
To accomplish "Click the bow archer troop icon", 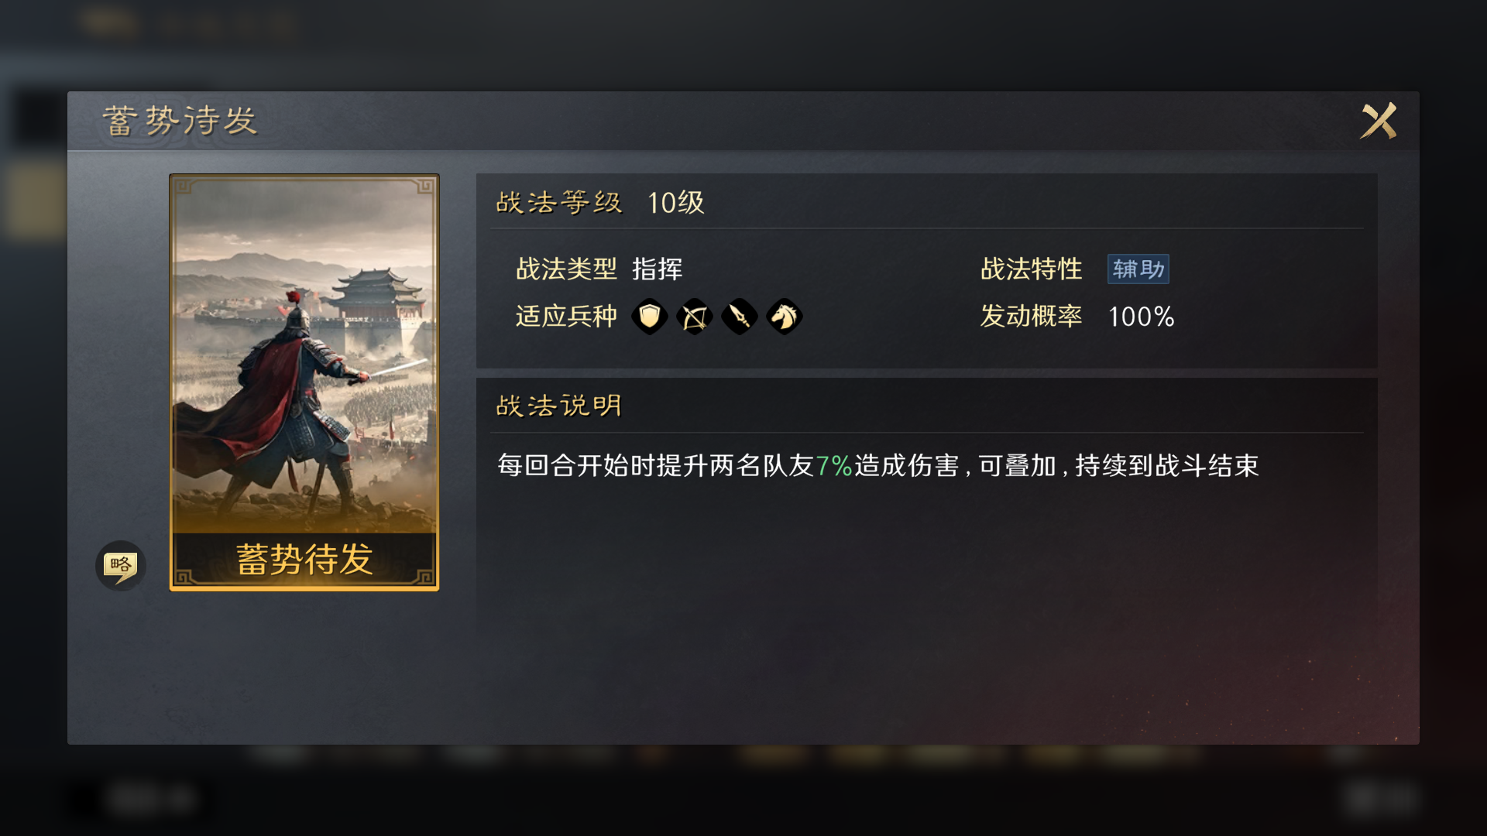I will coord(694,317).
